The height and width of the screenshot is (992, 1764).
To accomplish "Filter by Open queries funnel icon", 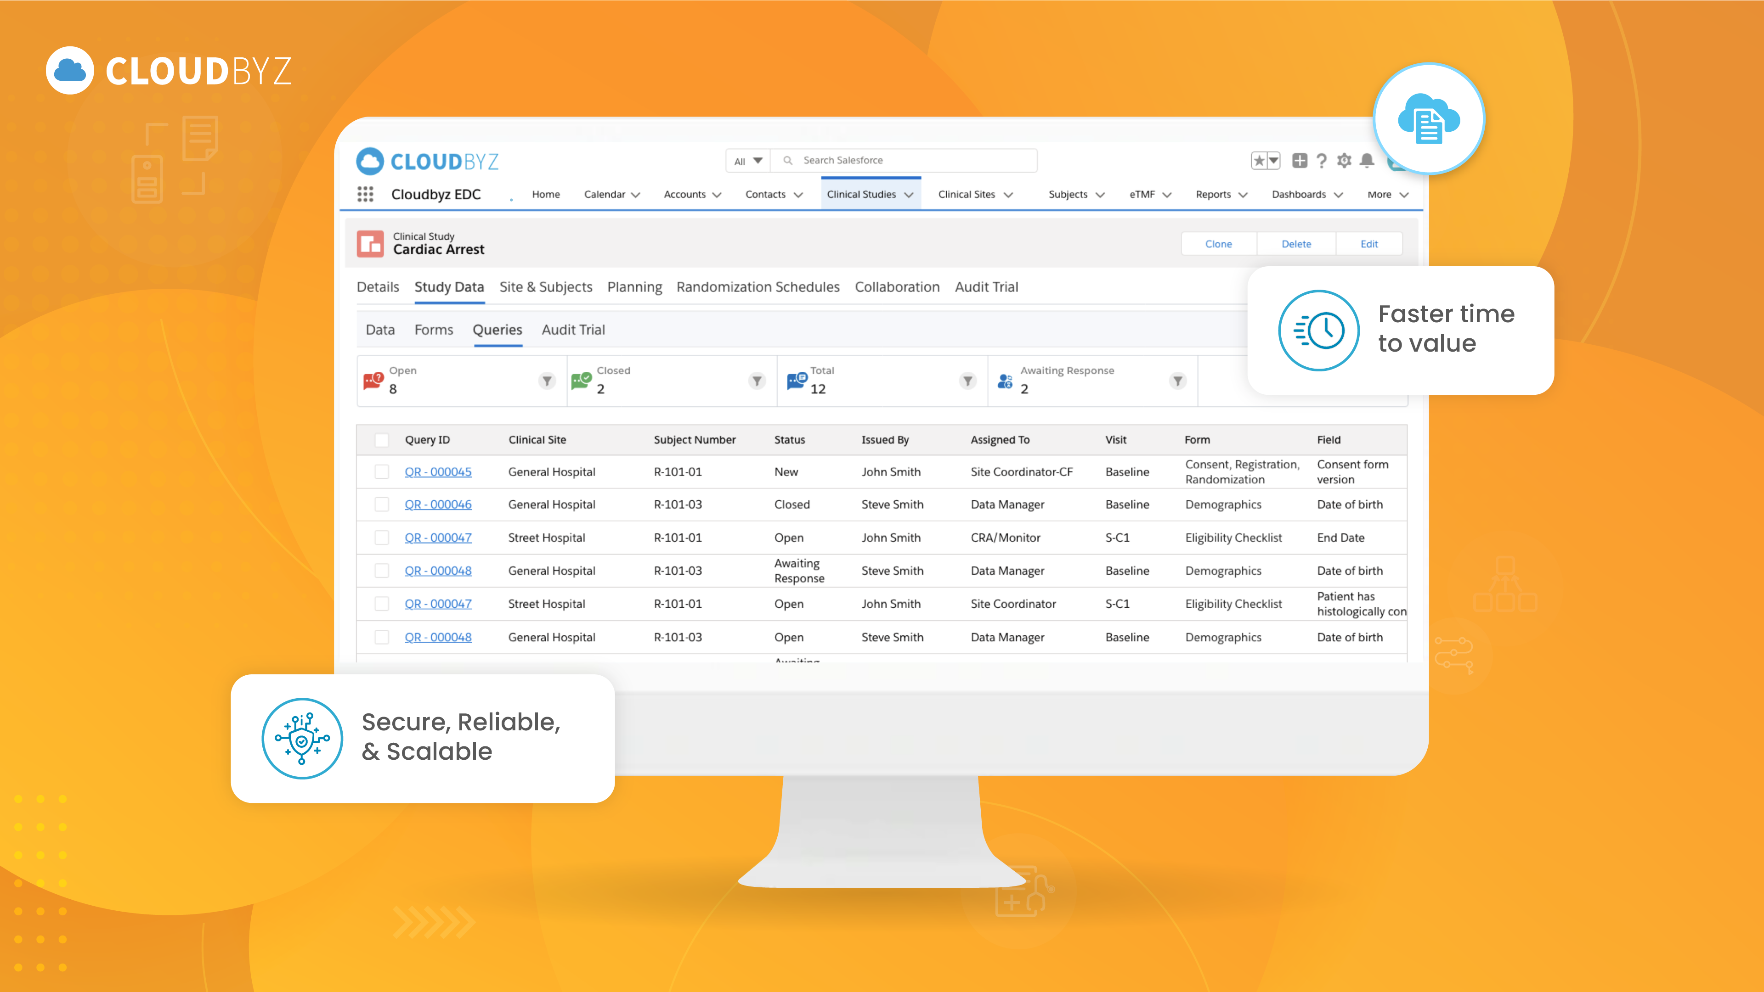I will coord(547,381).
